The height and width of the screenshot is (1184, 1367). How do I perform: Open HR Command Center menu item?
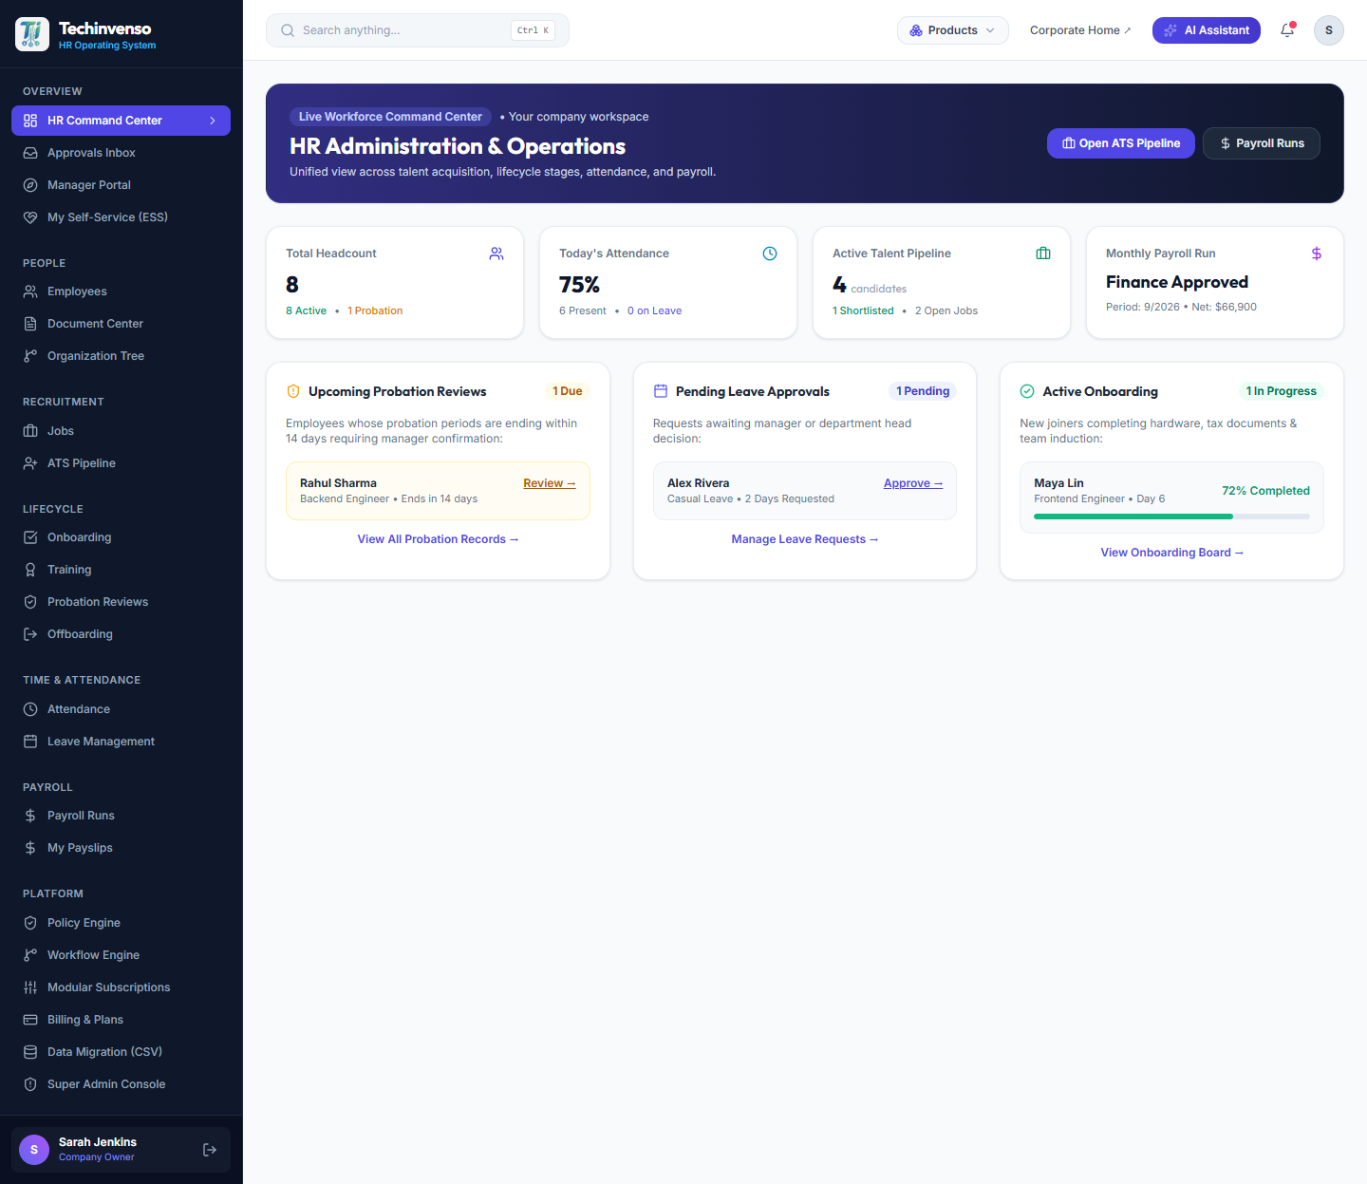[x=121, y=121]
